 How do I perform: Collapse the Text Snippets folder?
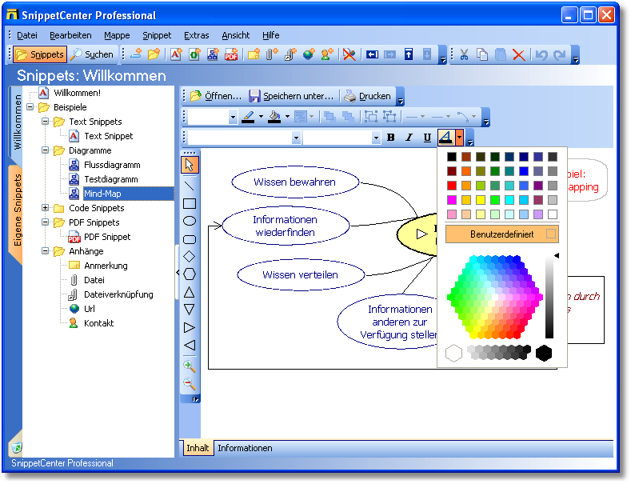[x=45, y=122]
